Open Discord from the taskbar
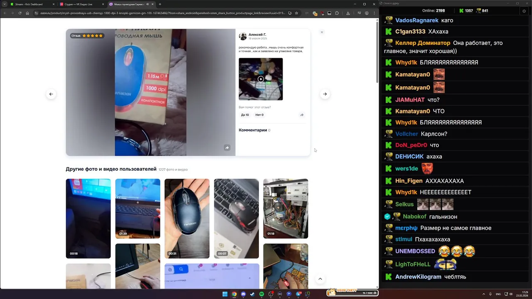This screenshot has width=532, height=299. [243, 294]
